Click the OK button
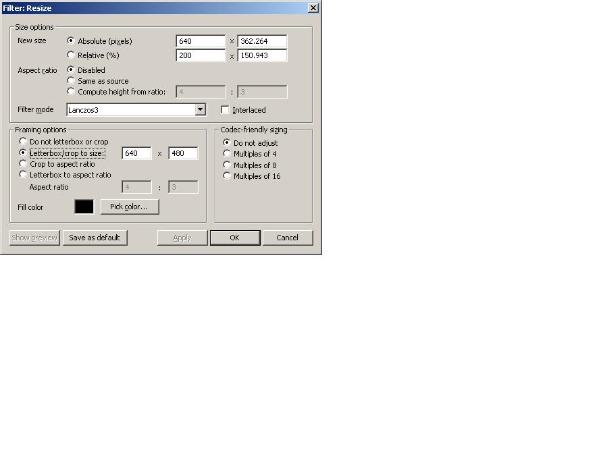 (235, 238)
